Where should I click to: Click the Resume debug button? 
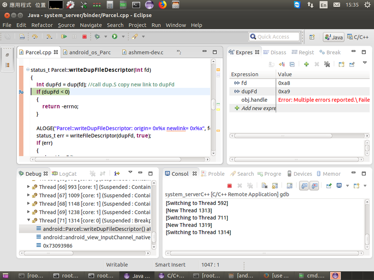[64, 37]
